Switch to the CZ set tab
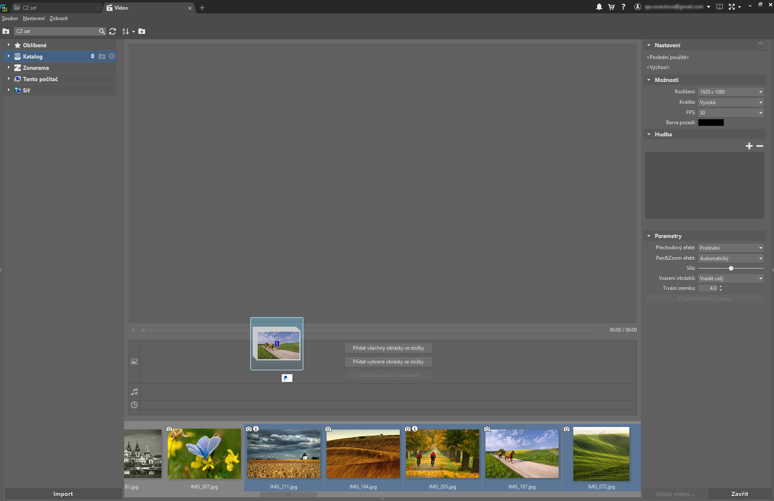 click(x=54, y=8)
